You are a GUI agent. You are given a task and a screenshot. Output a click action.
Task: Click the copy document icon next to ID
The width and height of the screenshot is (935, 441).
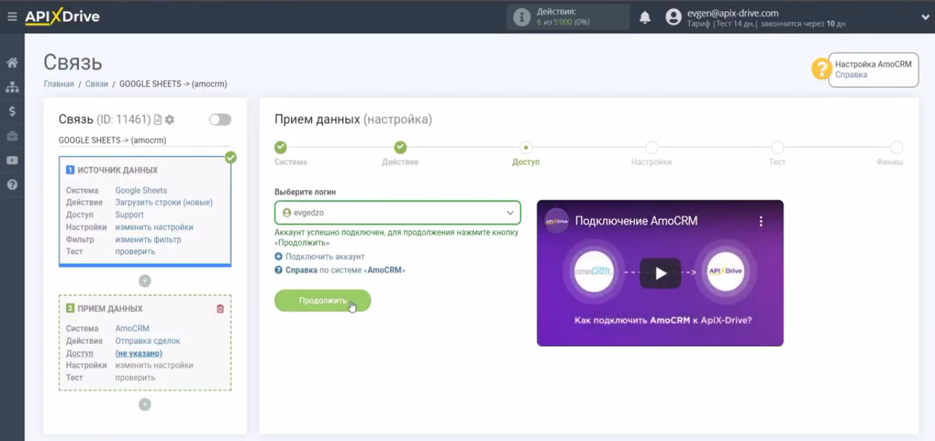point(158,119)
